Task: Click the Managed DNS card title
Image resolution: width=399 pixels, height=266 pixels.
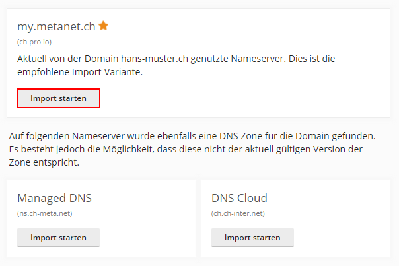Action: (x=54, y=198)
